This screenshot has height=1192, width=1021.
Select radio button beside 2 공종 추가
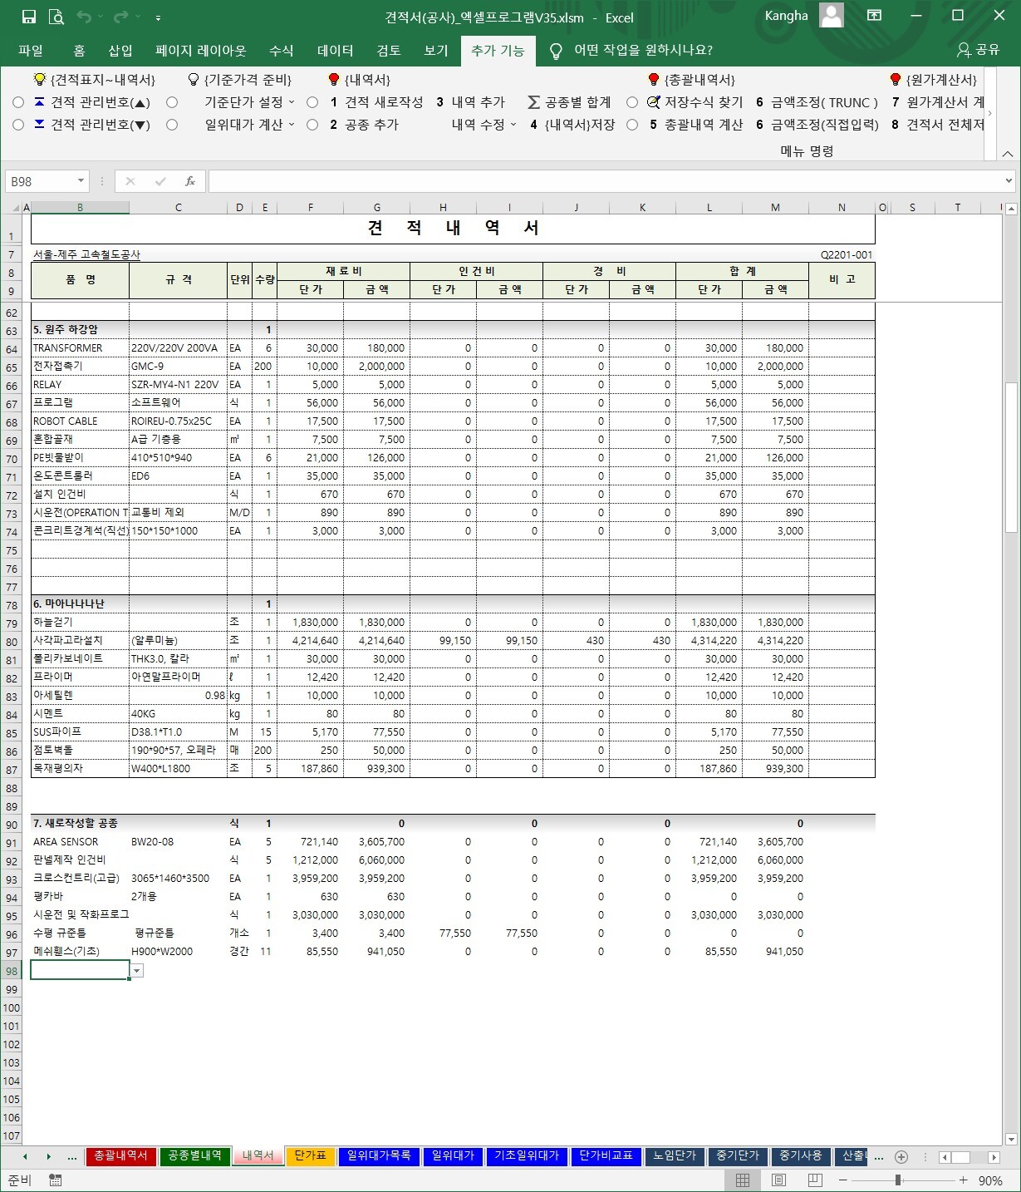point(312,125)
